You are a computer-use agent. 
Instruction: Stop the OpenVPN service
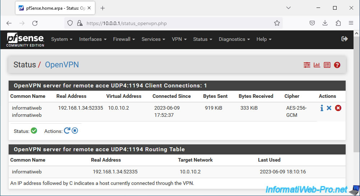(75, 131)
